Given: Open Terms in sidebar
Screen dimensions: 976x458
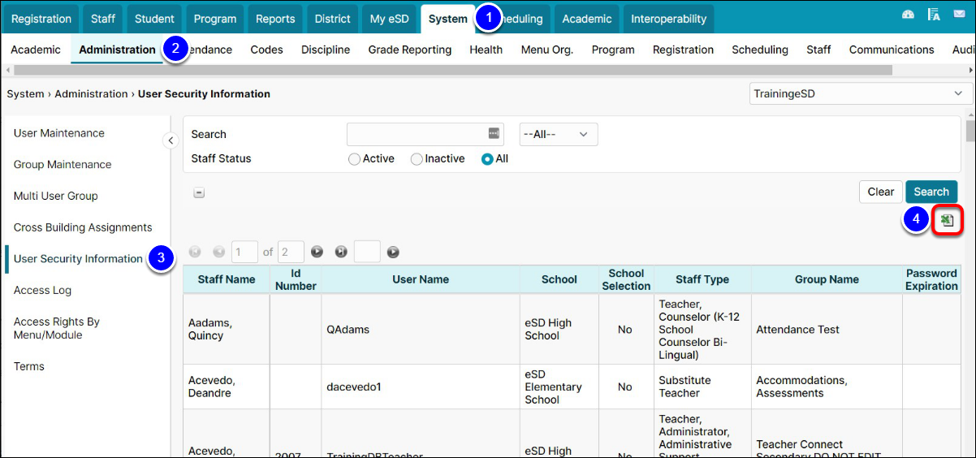Looking at the screenshot, I should (29, 366).
